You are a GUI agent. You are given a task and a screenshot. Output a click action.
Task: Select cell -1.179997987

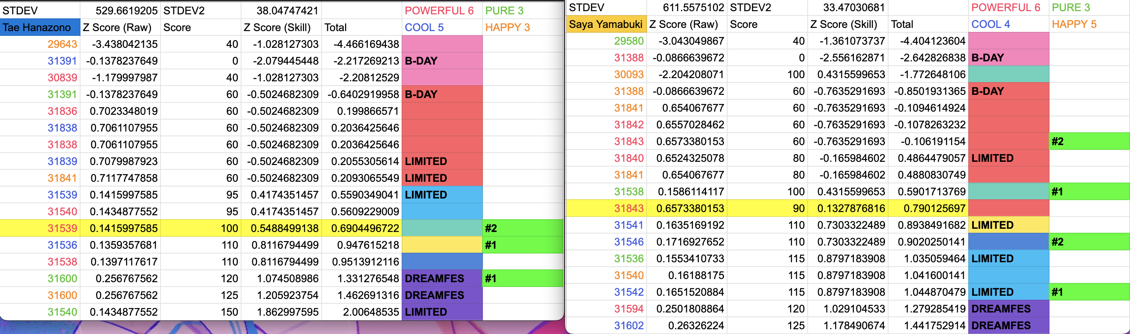(x=120, y=77)
